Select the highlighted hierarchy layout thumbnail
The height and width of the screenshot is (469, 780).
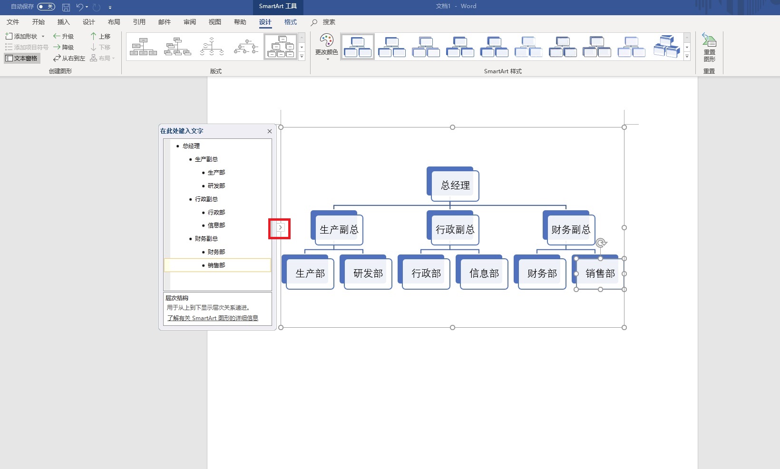(x=281, y=47)
